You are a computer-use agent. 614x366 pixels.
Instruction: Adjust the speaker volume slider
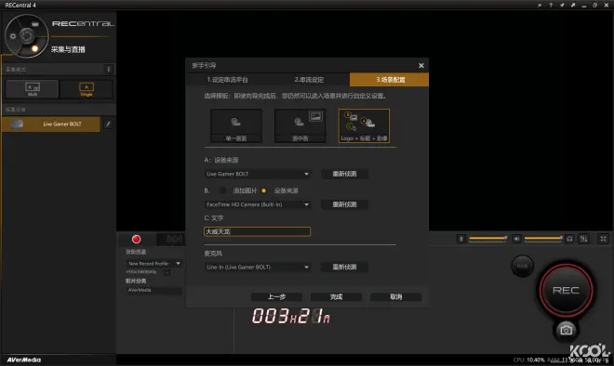pos(543,239)
